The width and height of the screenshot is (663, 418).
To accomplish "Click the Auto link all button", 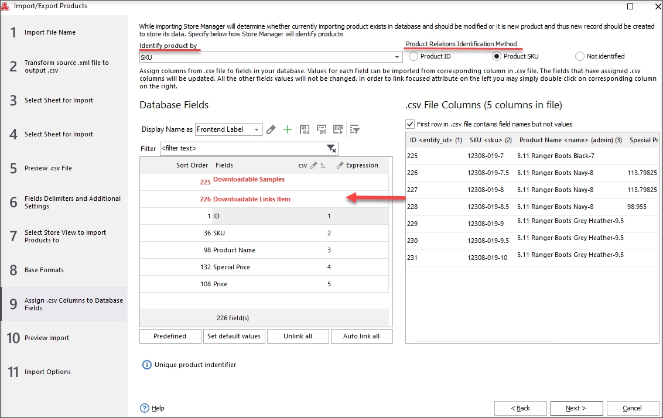I will [x=361, y=336].
